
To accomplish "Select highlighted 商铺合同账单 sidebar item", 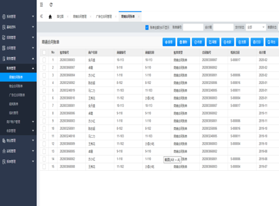I will 18,77.
